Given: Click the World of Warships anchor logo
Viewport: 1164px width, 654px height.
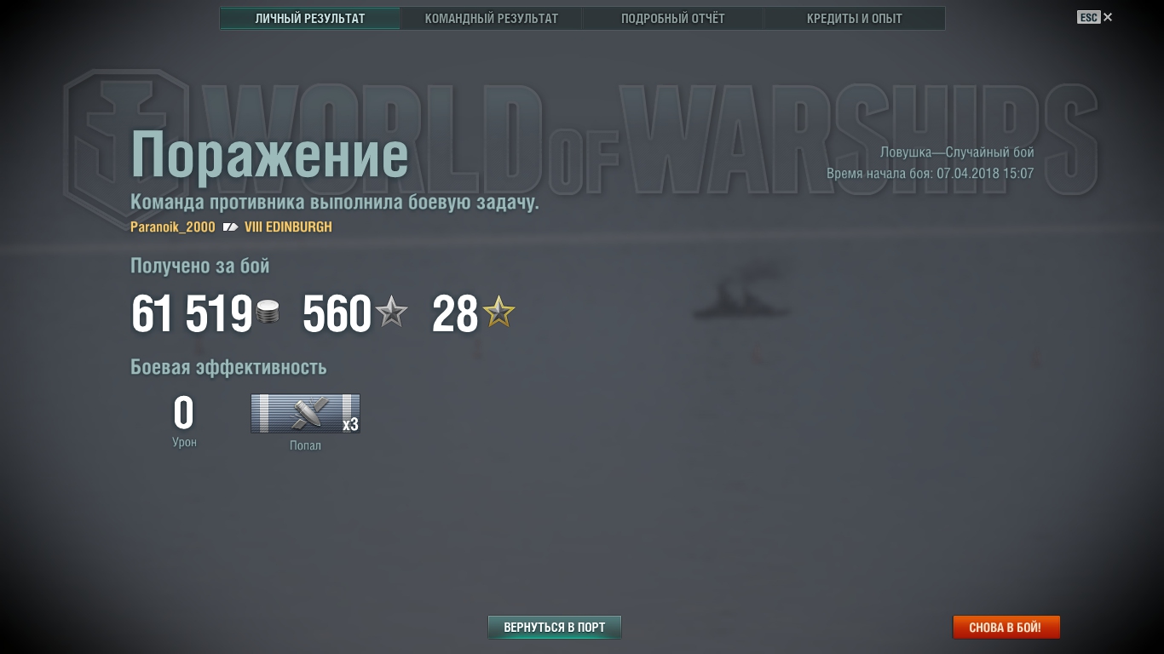Looking at the screenshot, I should point(126,135).
